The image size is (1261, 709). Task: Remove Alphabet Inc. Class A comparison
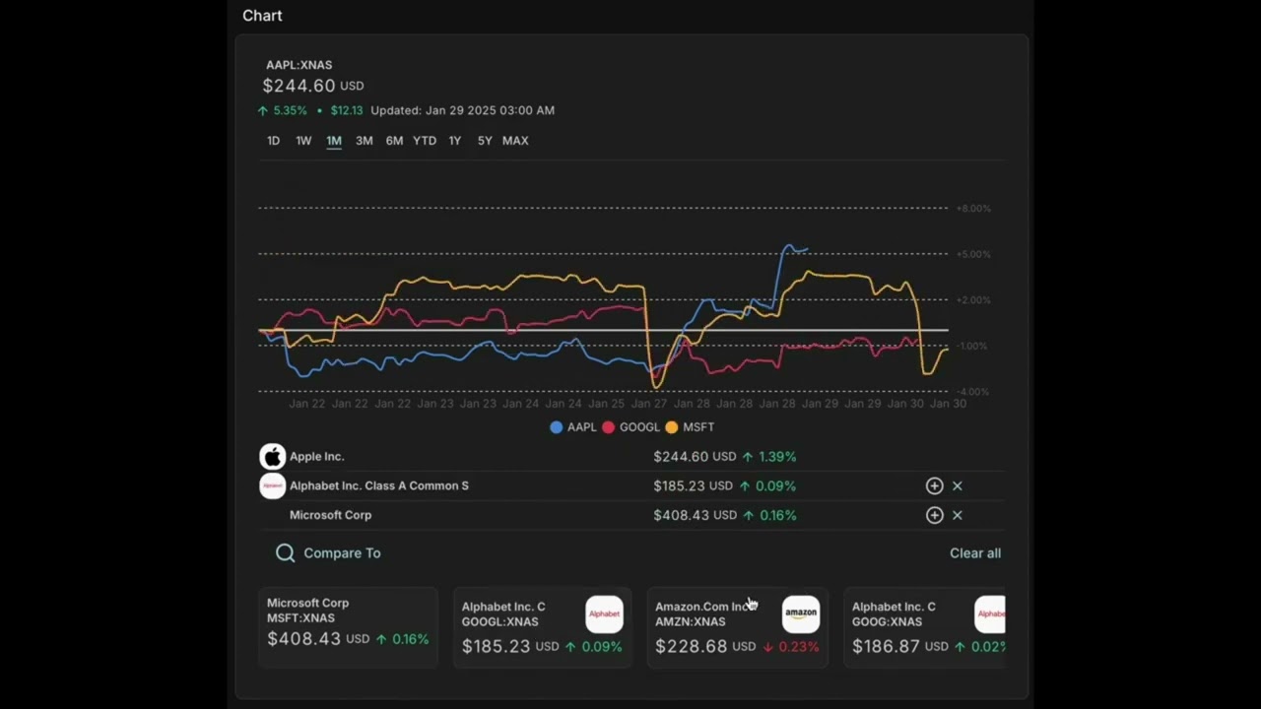958,485
